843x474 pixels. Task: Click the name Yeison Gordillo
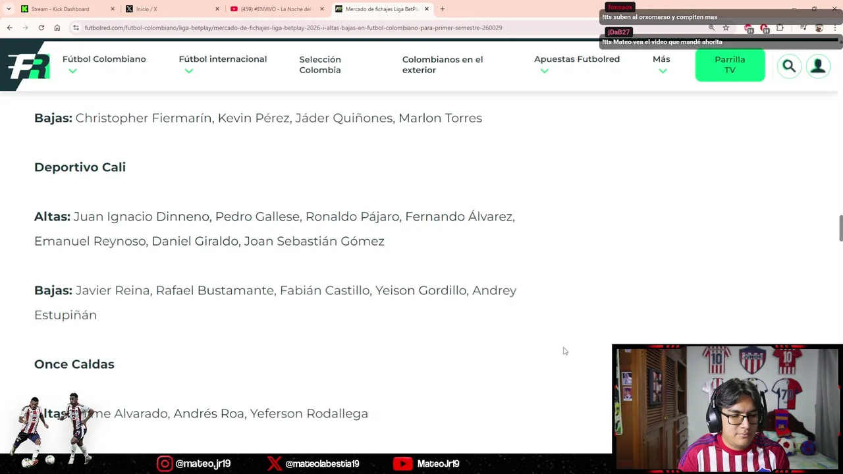(x=421, y=290)
